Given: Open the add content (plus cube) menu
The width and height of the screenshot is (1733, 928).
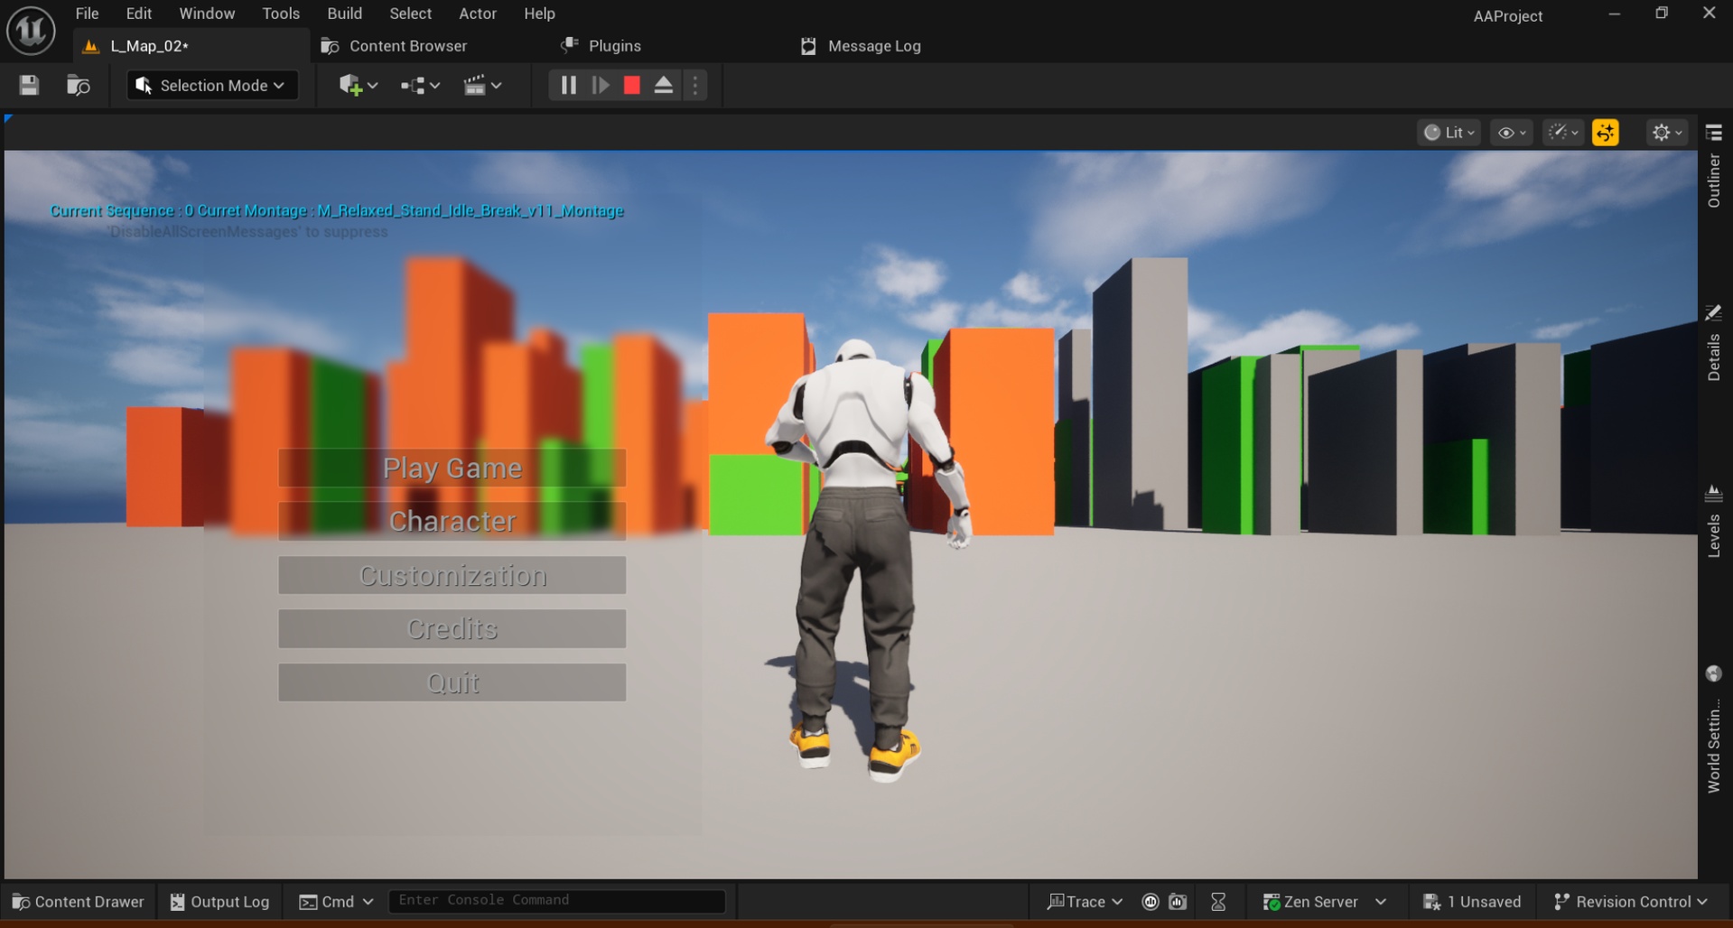Looking at the screenshot, I should click(x=358, y=85).
